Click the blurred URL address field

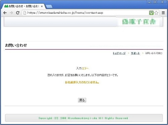point(65,13)
